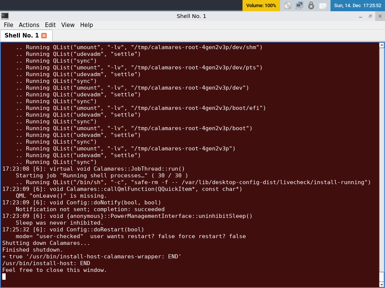This screenshot has height=288, width=385.
Task: Open the Edit menu
Action: pyautogui.click(x=50, y=25)
